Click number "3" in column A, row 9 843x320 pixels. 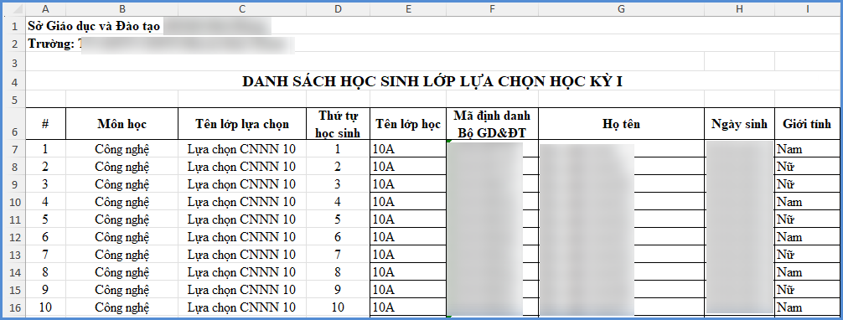coord(45,184)
